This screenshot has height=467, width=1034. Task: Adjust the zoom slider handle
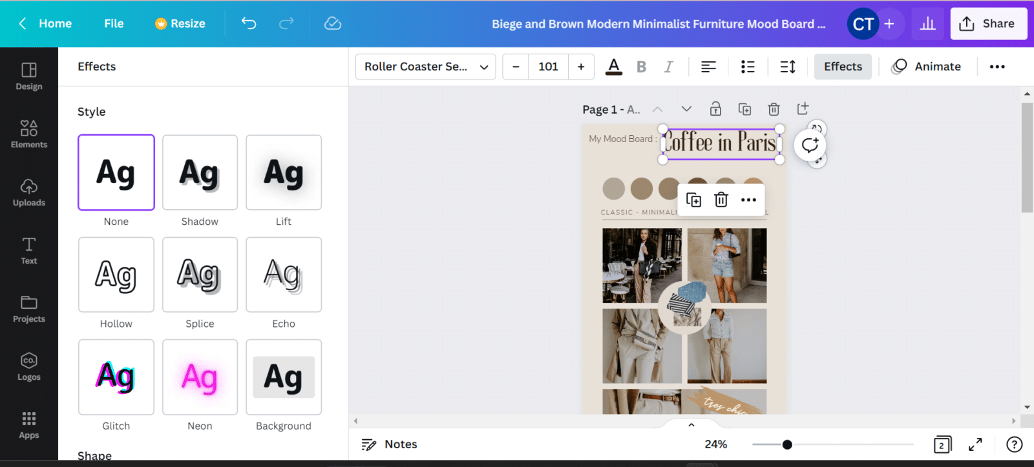pyautogui.click(x=787, y=444)
